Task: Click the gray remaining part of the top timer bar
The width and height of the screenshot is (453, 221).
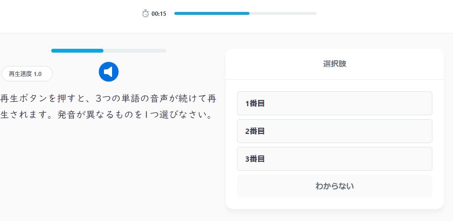Action: pyautogui.click(x=283, y=13)
